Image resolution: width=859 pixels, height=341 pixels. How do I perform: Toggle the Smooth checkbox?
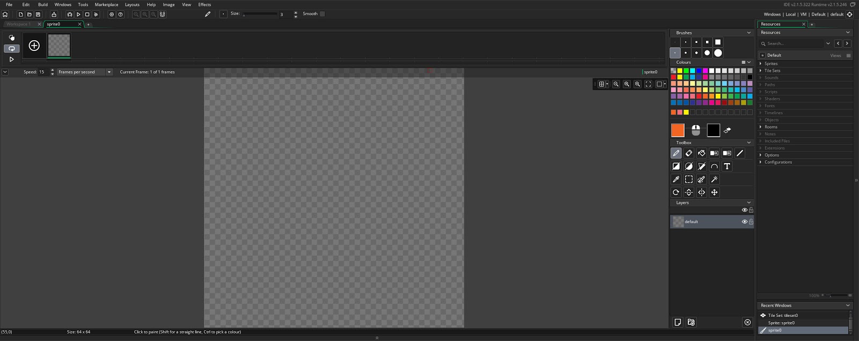(322, 14)
